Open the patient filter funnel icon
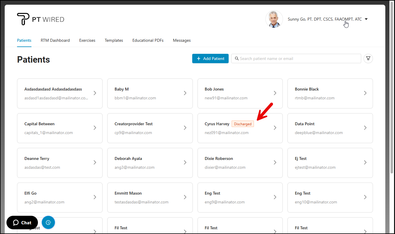The image size is (395, 234). tap(368, 58)
